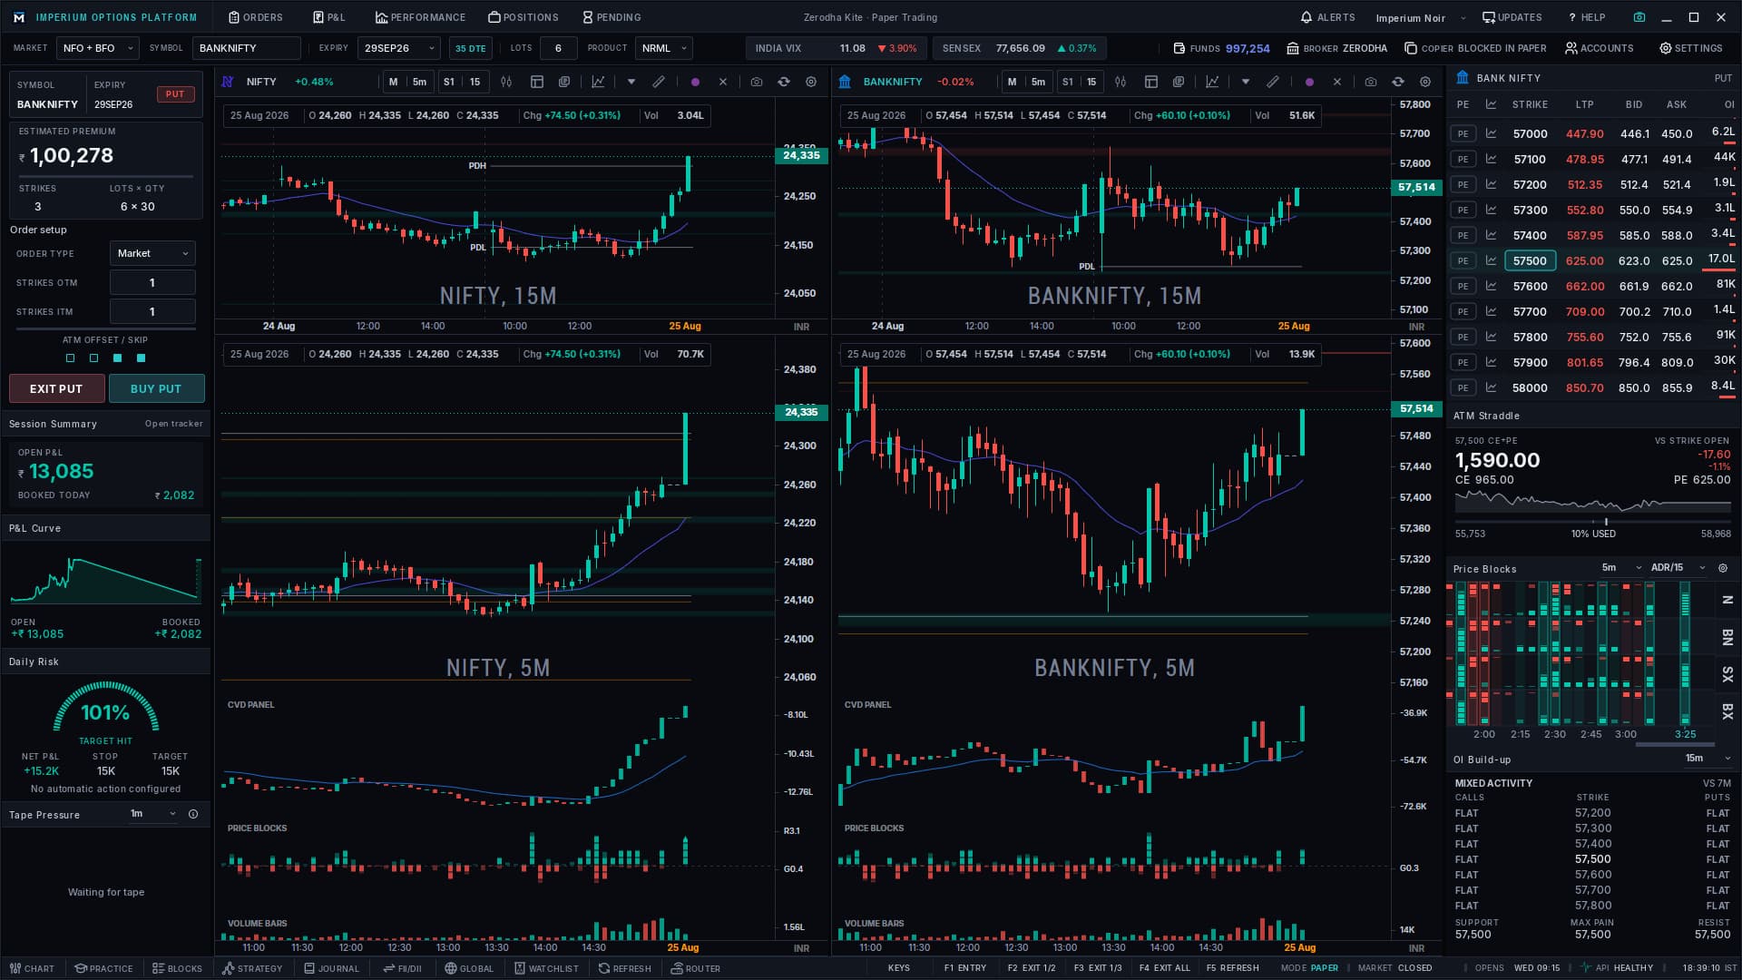Click Refresh in bottom bar
Viewport: 1742px width, 980px height.
click(x=624, y=968)
